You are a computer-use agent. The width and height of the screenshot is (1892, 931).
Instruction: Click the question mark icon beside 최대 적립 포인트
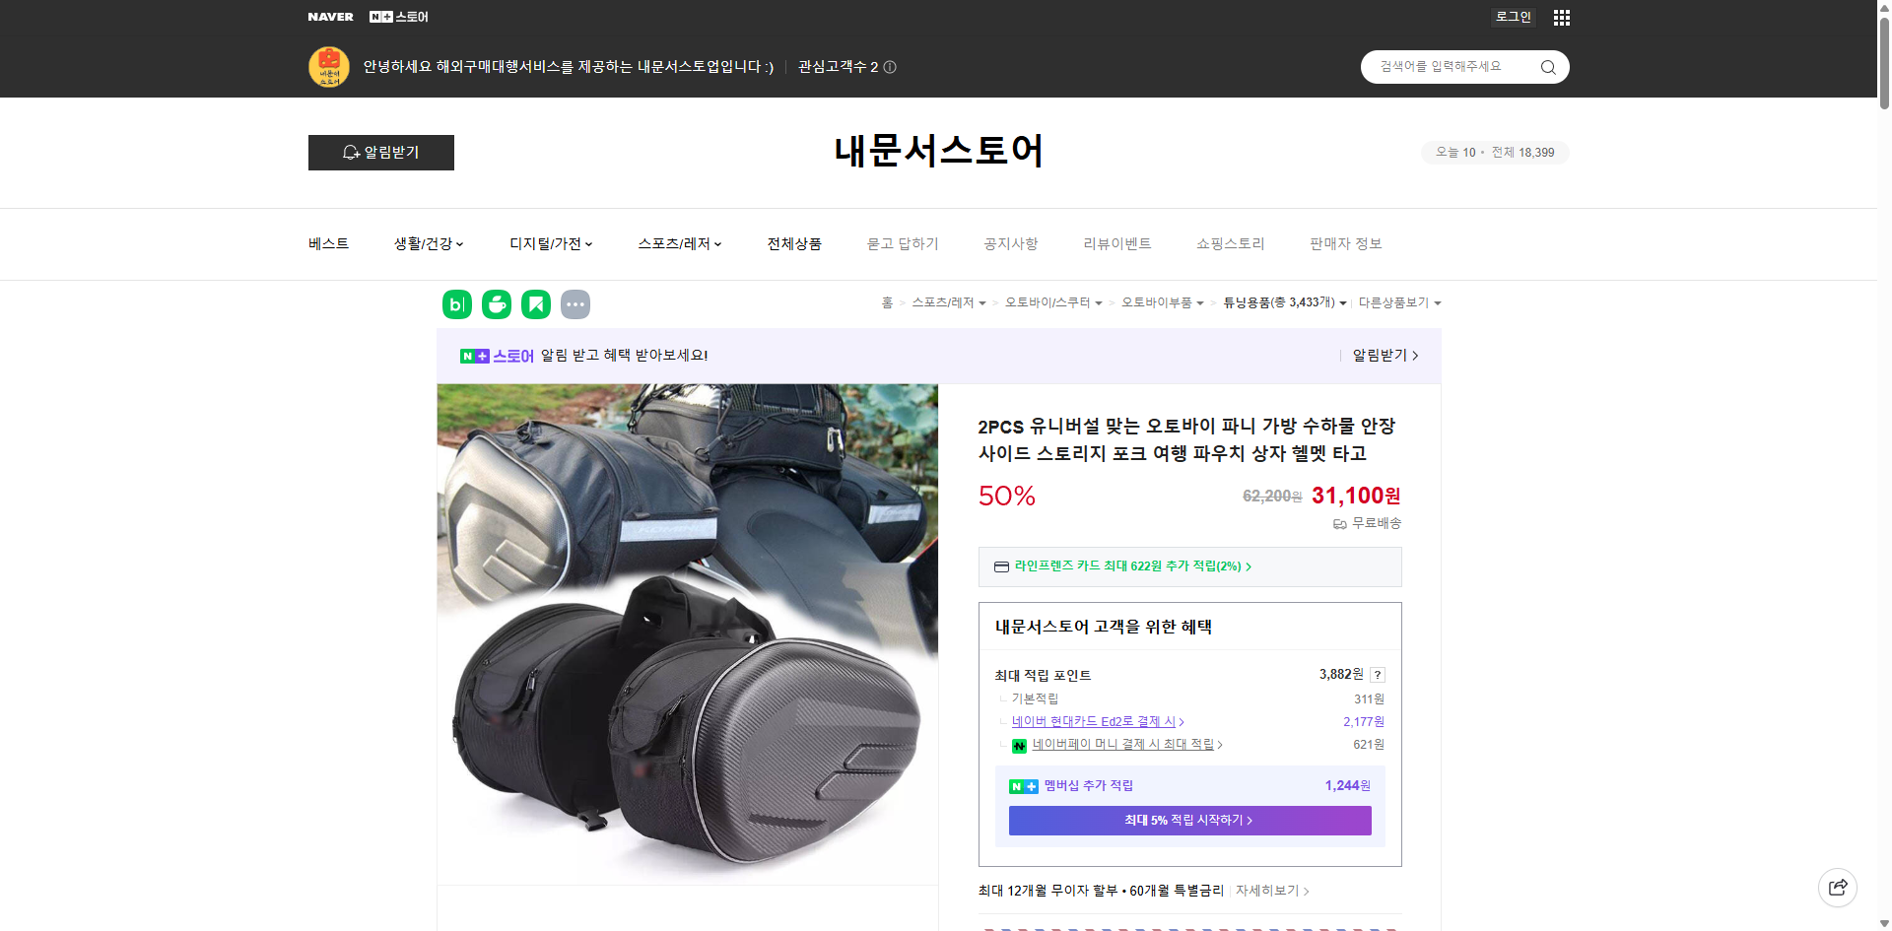(1377, 675)
